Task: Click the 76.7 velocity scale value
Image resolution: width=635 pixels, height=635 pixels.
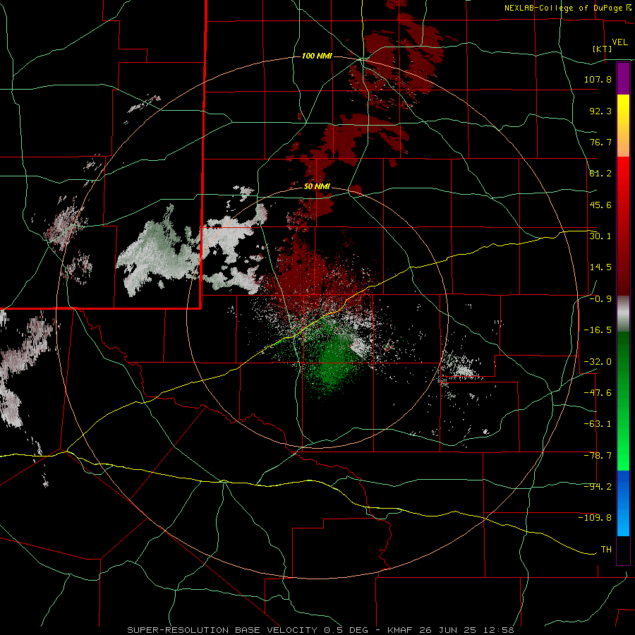Action: [600, 142]
